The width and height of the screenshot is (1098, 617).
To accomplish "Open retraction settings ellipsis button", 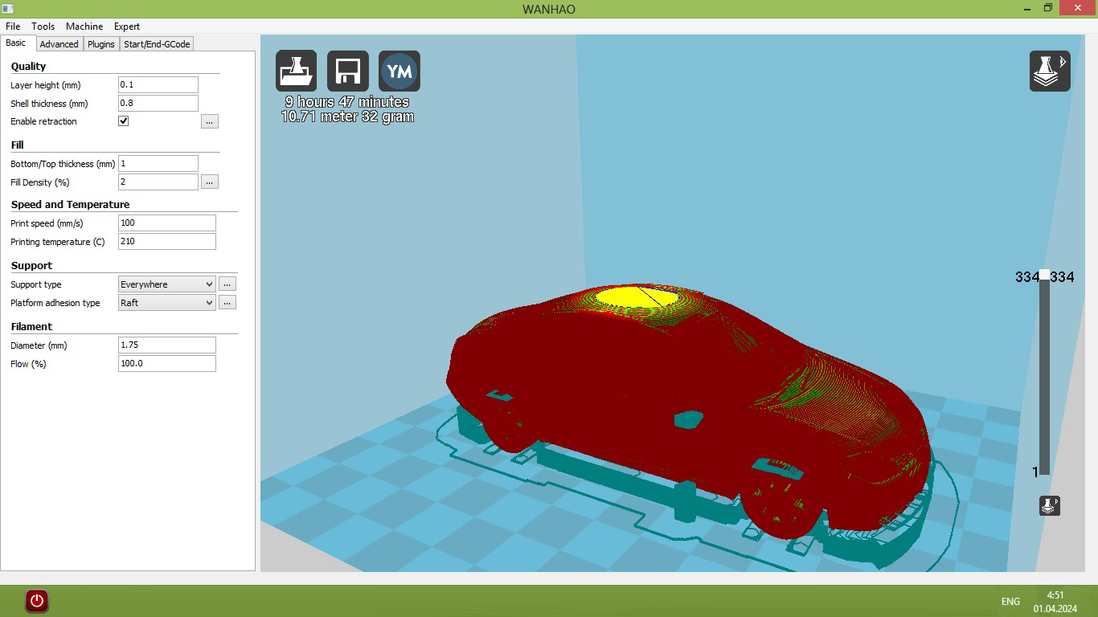I will pyautogui.click(x=210, y=121).
